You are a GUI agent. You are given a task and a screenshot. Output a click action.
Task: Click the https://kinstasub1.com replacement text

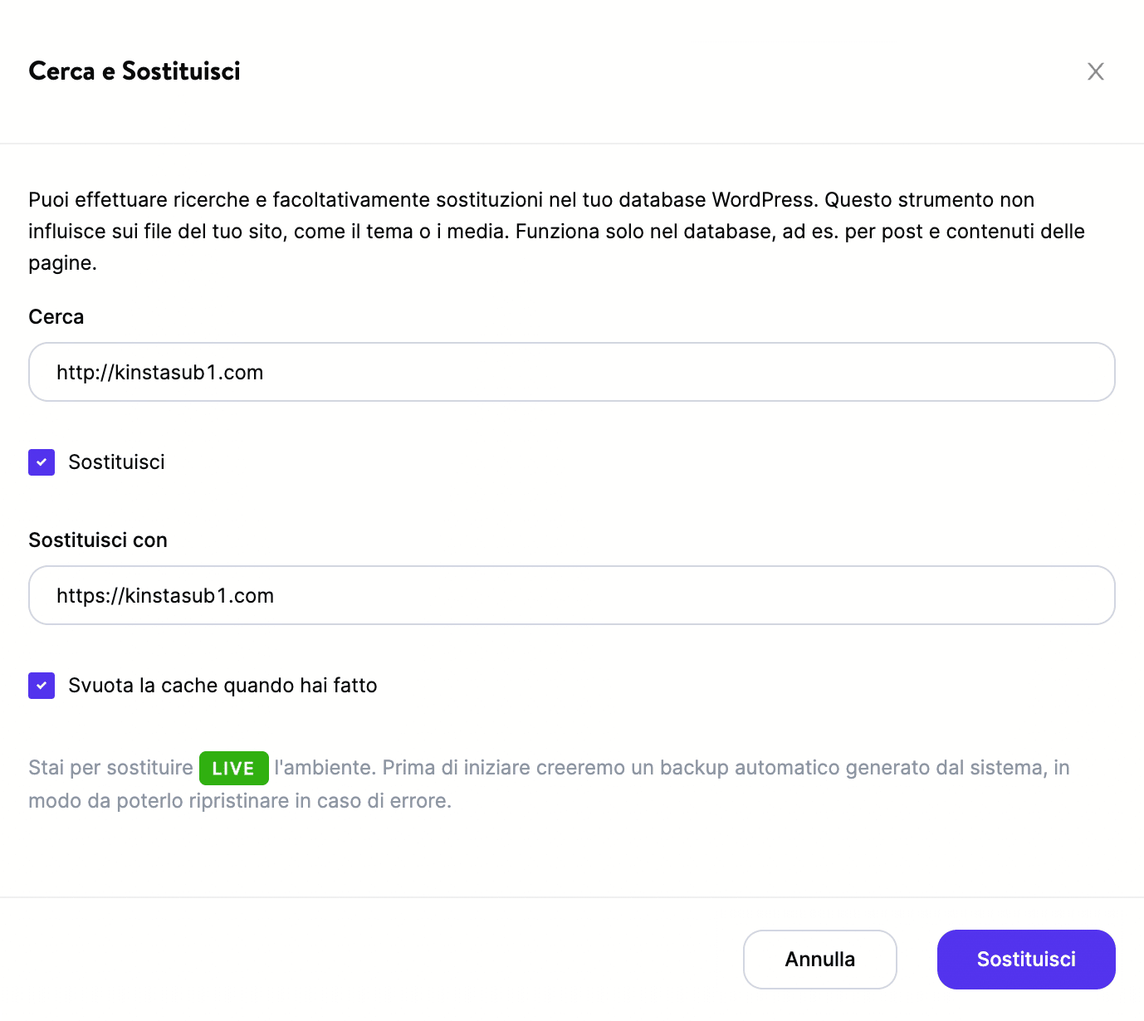[x=165, y=596]
